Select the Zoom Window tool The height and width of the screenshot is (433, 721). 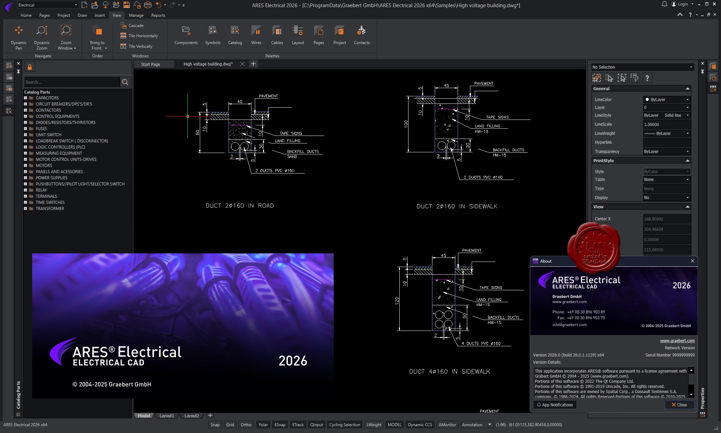coord(66,37)
